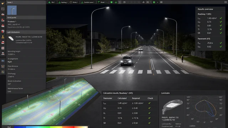This screenshot has height=128, width=228.
Task: Select the yellow person-shaped sidebar icon
Action: [3, 37]
